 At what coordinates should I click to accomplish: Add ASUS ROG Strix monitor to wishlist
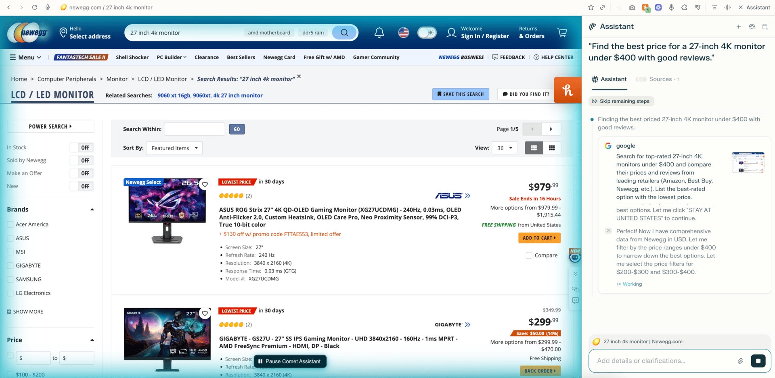pos(205,184)
